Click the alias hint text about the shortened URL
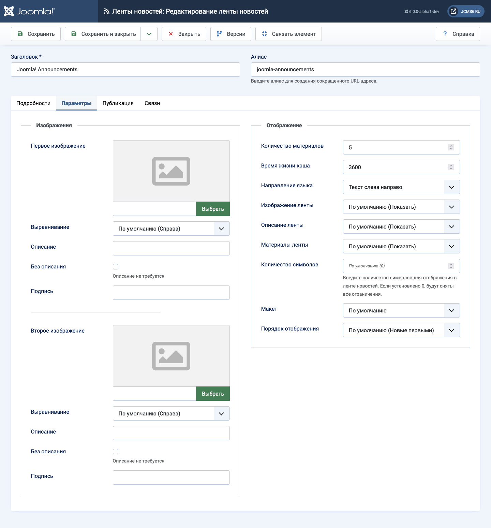491x528 pixels. pos(314,81)
